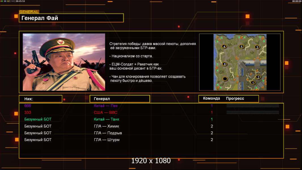Click start position 5 on the minimap
Screen dimensions: 302x170
point(241,46)
